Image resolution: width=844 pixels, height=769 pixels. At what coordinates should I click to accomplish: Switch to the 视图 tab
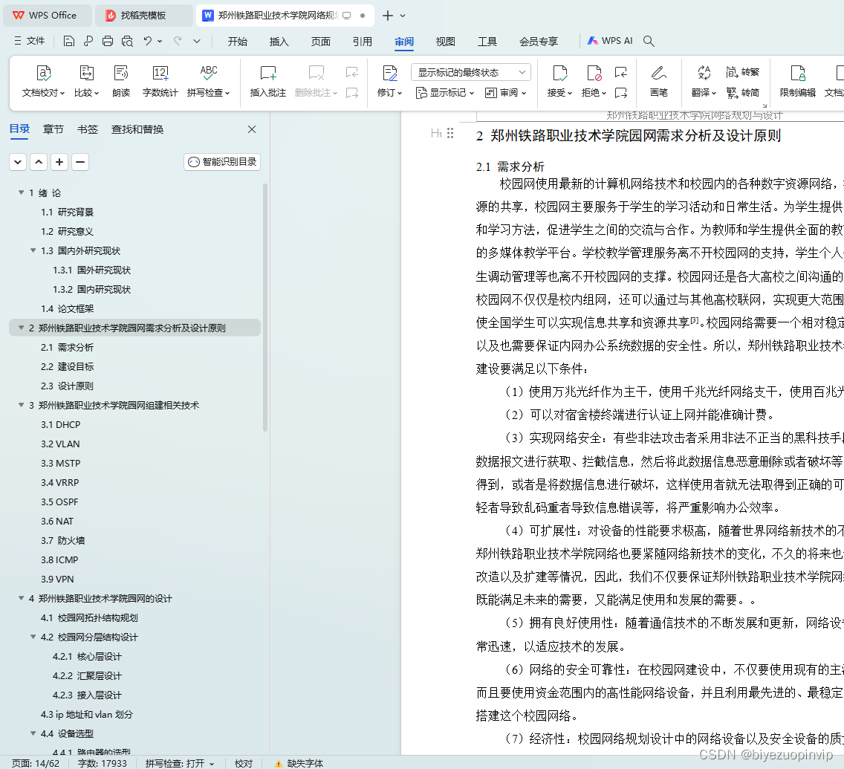pyautogui.click(x=446, y=42)
